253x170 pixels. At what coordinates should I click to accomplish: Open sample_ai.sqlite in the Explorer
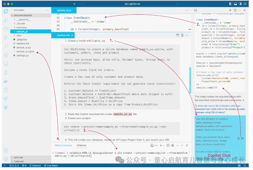tap(31, 51)
